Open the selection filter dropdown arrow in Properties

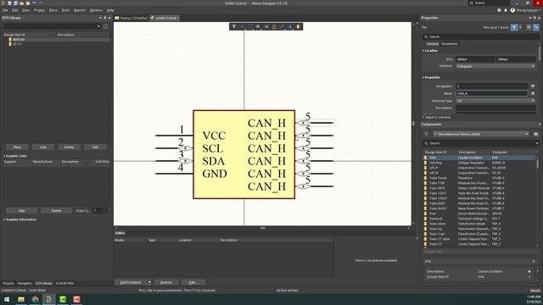coord(520,27)
